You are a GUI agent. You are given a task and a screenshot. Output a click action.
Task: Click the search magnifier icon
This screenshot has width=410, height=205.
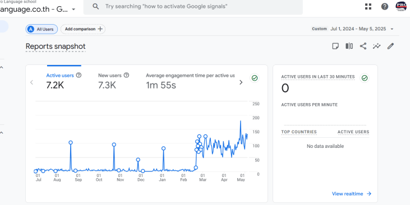point(96,6)
